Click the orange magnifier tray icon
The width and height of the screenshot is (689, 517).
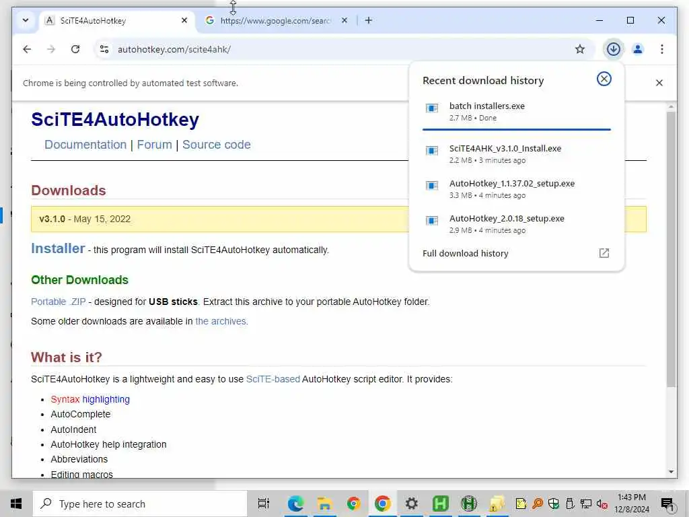(537, 504)
